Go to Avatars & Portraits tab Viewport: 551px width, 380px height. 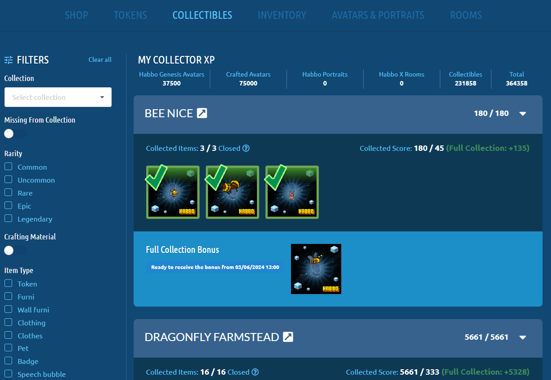[x=378, y=15]
